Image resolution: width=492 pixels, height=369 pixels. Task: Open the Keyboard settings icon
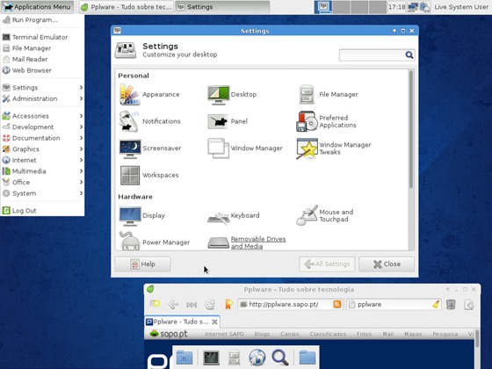tap(219, 217)
